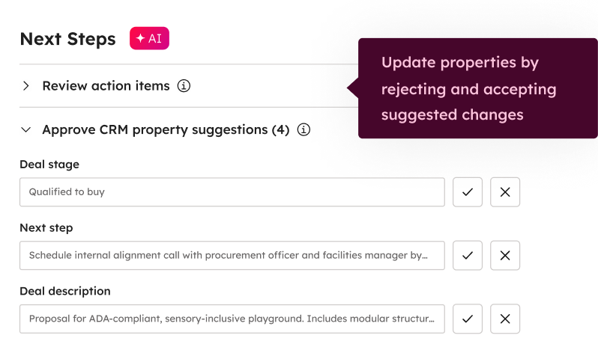
Task: Collapse the Approve CRM property suggestions chevron
Action: pos(26,130)
